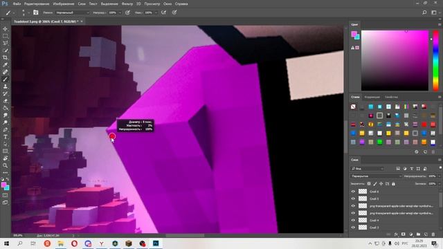Close the Toadstool document tab

82,21
